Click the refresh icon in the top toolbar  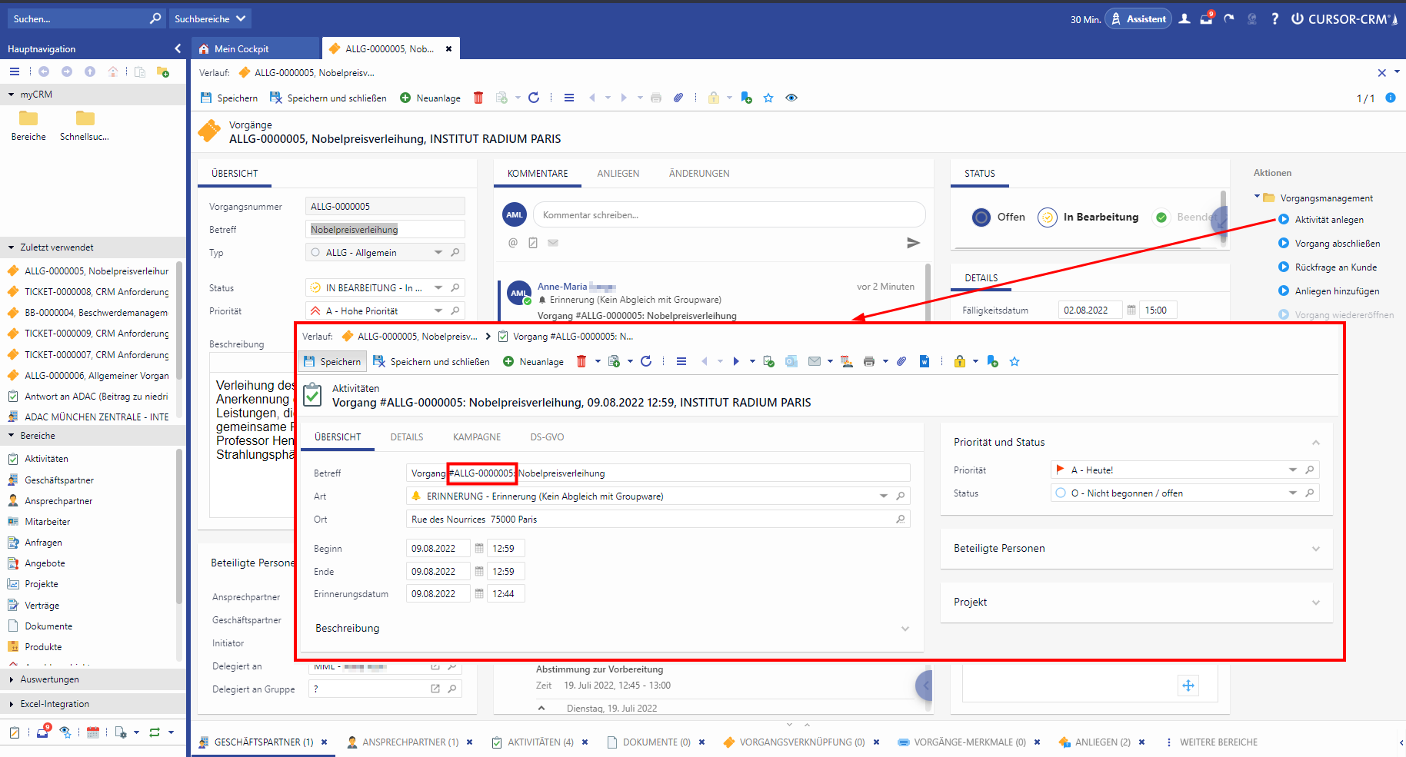tap(534, 98)
